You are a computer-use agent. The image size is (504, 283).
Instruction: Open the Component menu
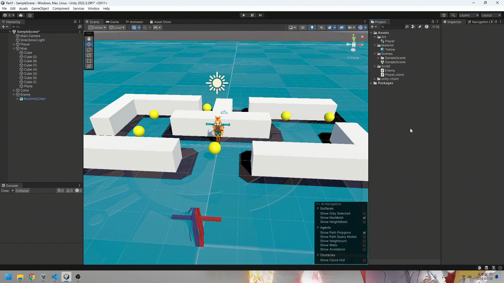pos(61,8)
